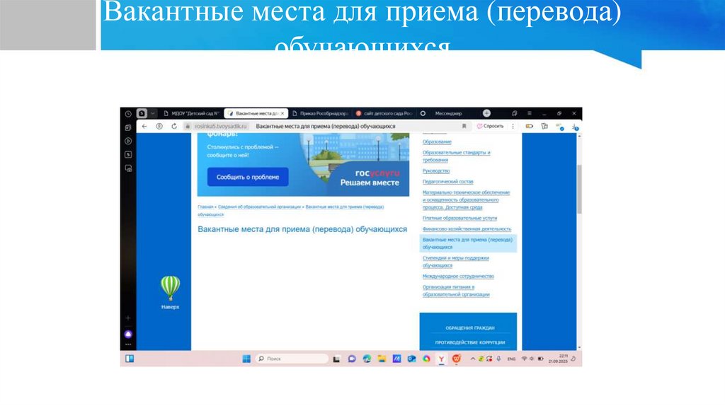Open the clock and date in the tray
Screen dimensions: 725x406
558,359
